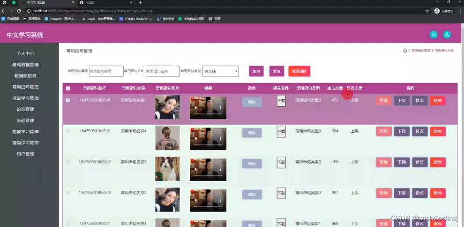
Task: Click the cat photo thumbnail in row 常用语句名称3
Action: tap(167, 169)
